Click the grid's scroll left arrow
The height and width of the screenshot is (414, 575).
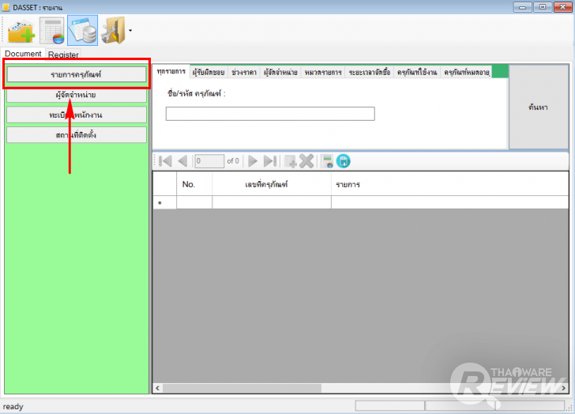click(158, 388)
